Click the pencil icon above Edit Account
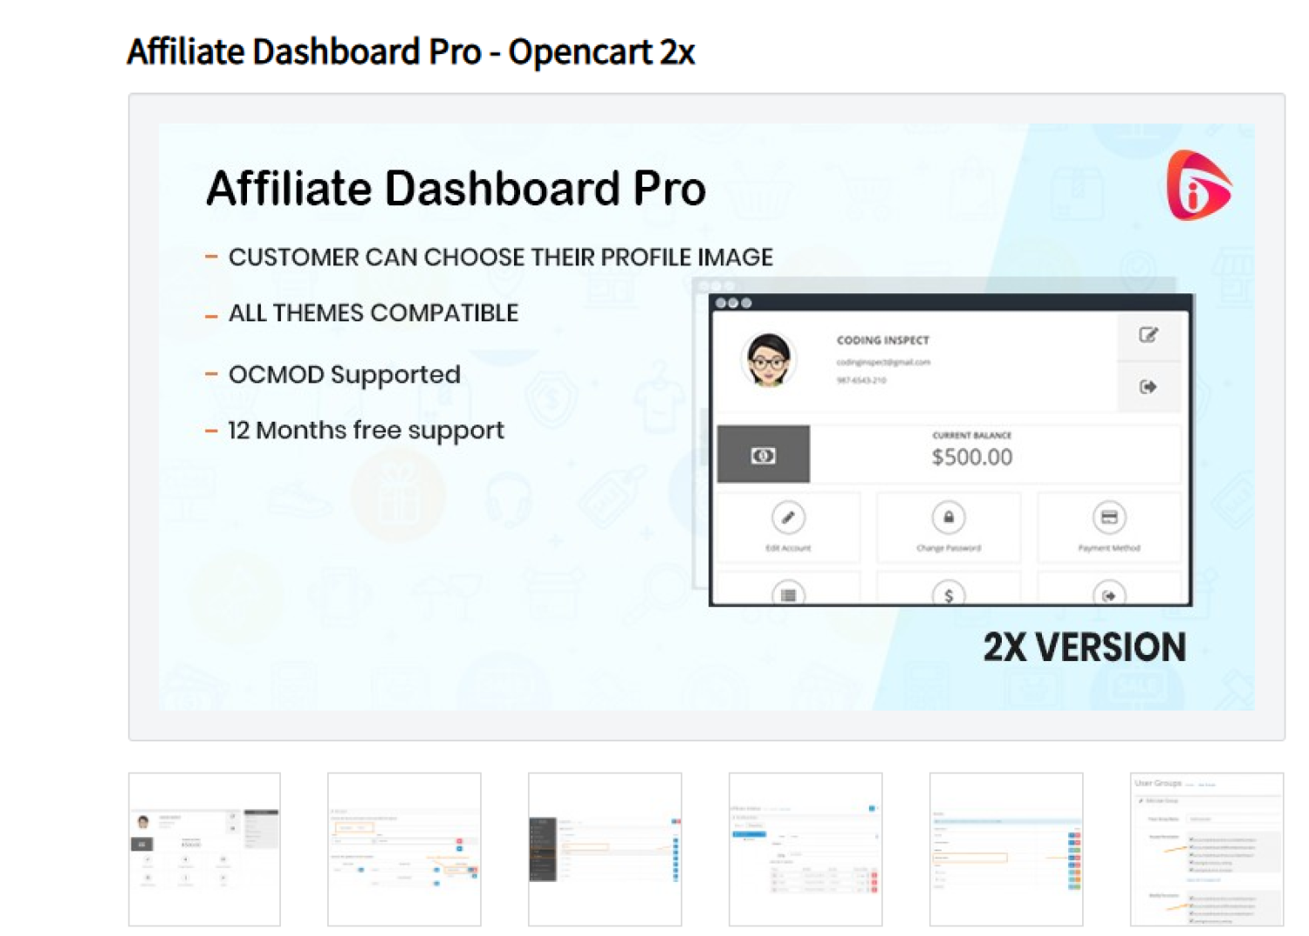This screenshot has height=936, width=1309. [x=788, y=517]
